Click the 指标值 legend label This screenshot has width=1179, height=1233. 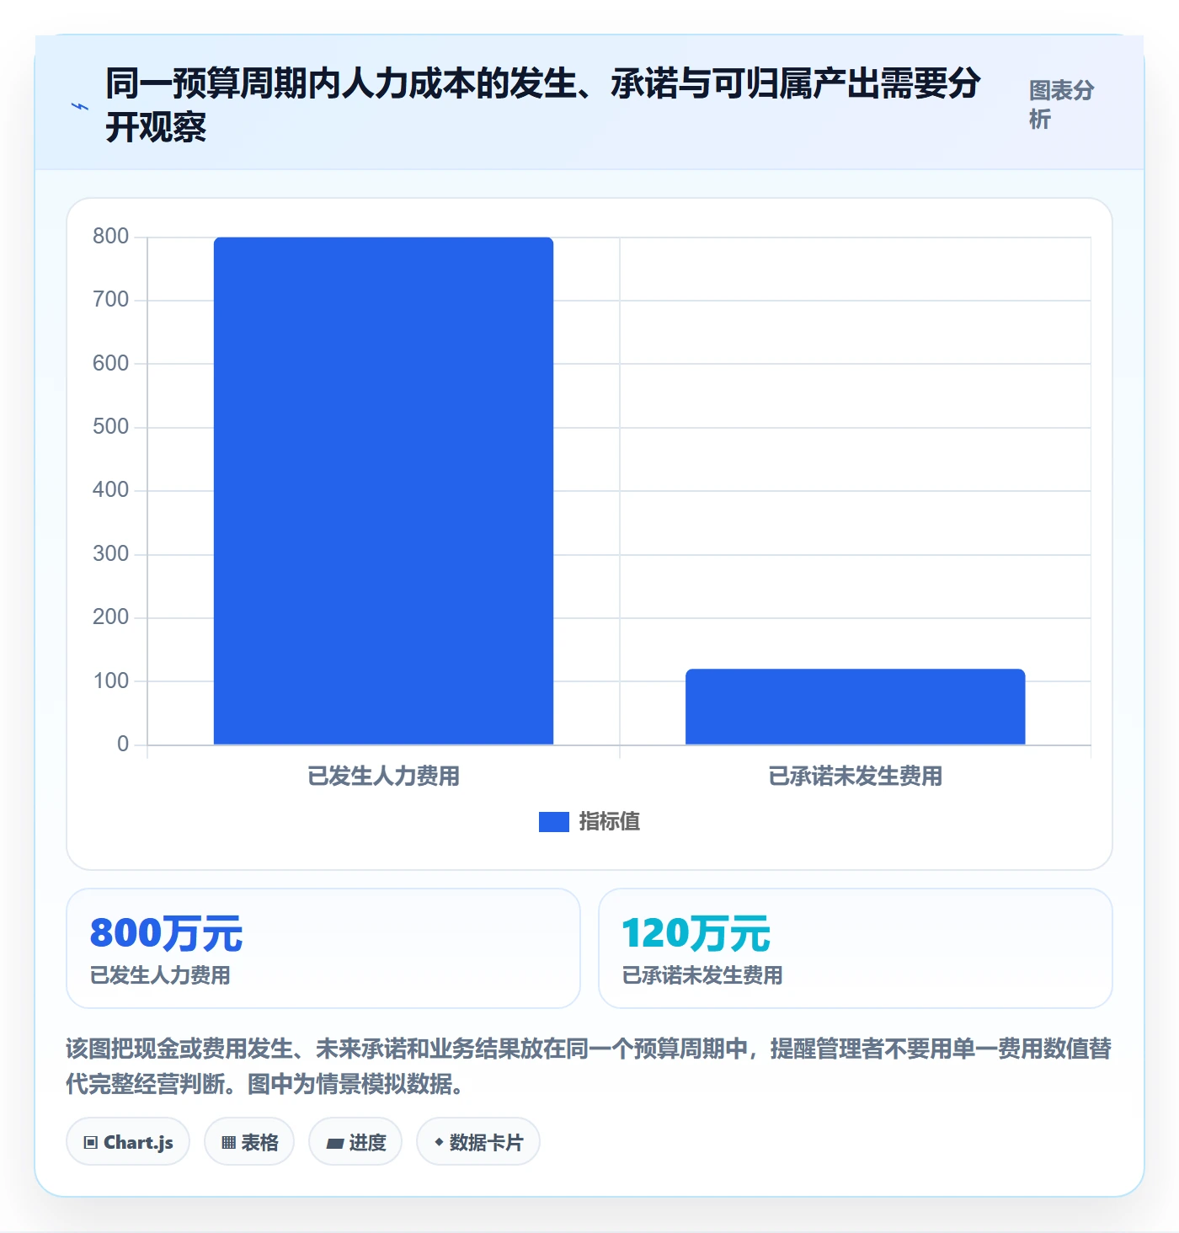coord(610,822)
